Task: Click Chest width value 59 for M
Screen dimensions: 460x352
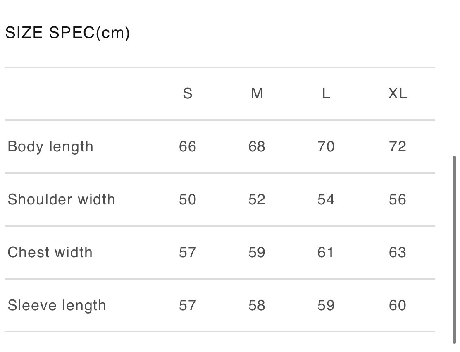Action: 257,253
